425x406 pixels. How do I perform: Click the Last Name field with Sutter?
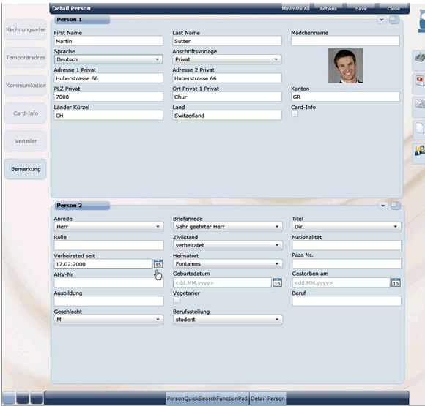(x=227, y=41)
